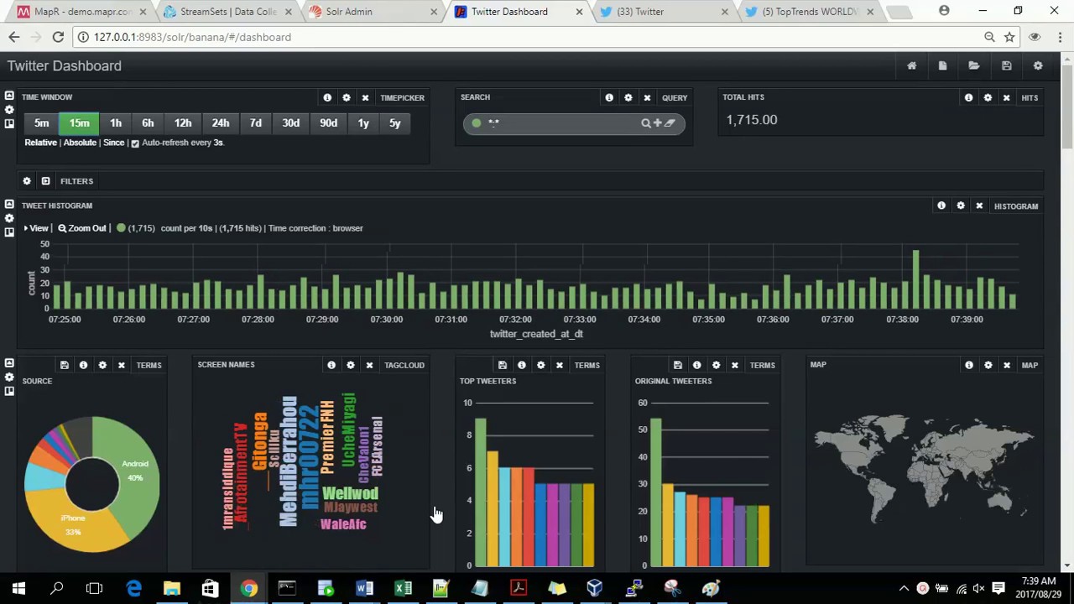
Task: Select the 5m time window
Action: [41, 123]
